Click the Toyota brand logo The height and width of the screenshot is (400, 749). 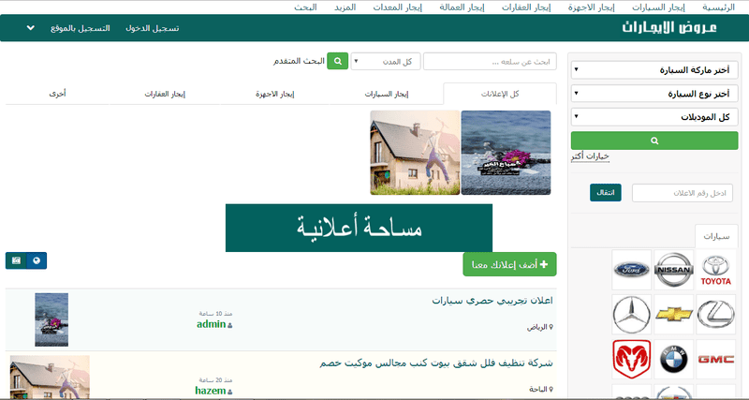[x=715, y=270]
